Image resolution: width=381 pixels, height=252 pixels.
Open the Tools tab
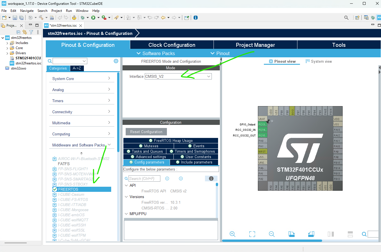[339, 45]
